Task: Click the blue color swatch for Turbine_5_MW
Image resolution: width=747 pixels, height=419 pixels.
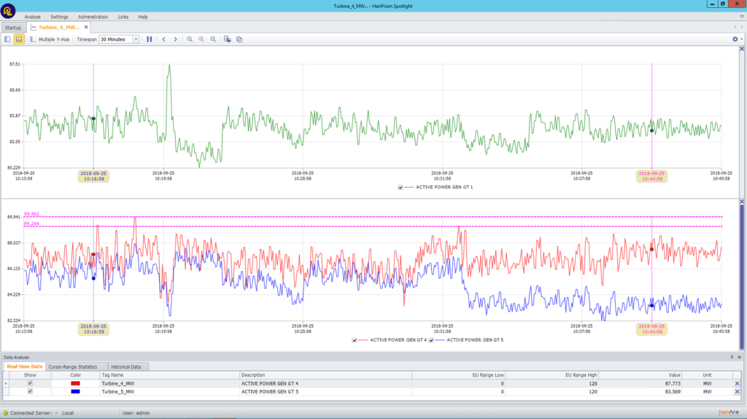Action: pyautogui.click(x=75, y=391)
